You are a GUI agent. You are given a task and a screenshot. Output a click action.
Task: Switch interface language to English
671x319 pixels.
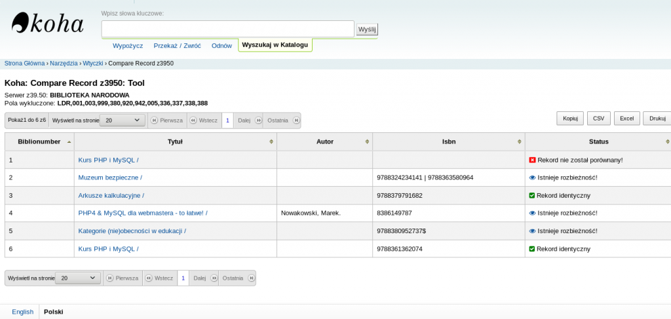point(22,312)
